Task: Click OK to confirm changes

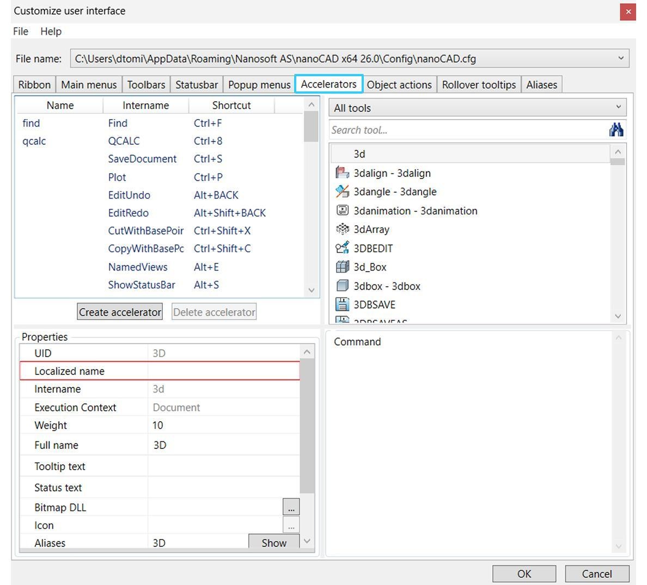Action: 524,574
